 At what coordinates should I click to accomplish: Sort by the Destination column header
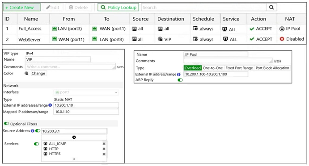pyautogui.click(x=171, y=19)
